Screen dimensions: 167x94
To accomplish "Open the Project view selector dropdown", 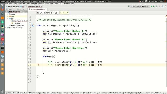I will 11,9.
